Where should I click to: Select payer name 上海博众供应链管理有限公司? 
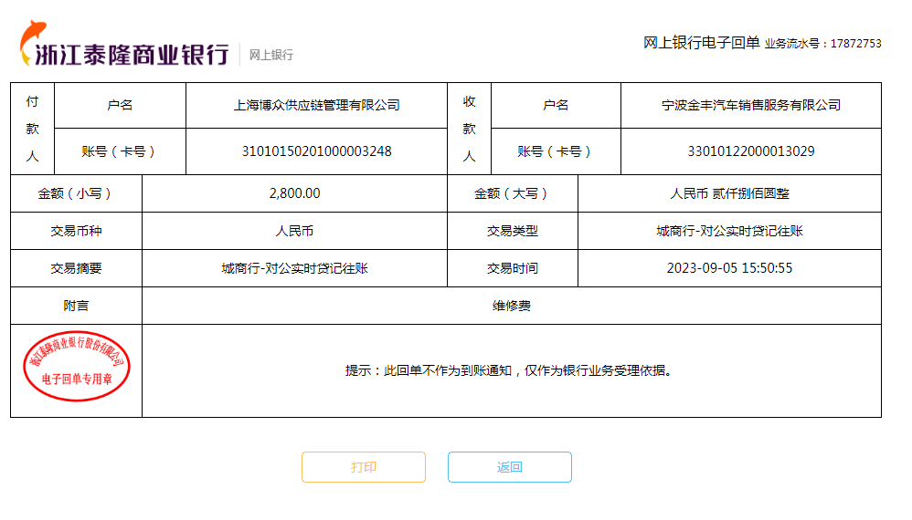pyautogui.click(x=316, y=105)
